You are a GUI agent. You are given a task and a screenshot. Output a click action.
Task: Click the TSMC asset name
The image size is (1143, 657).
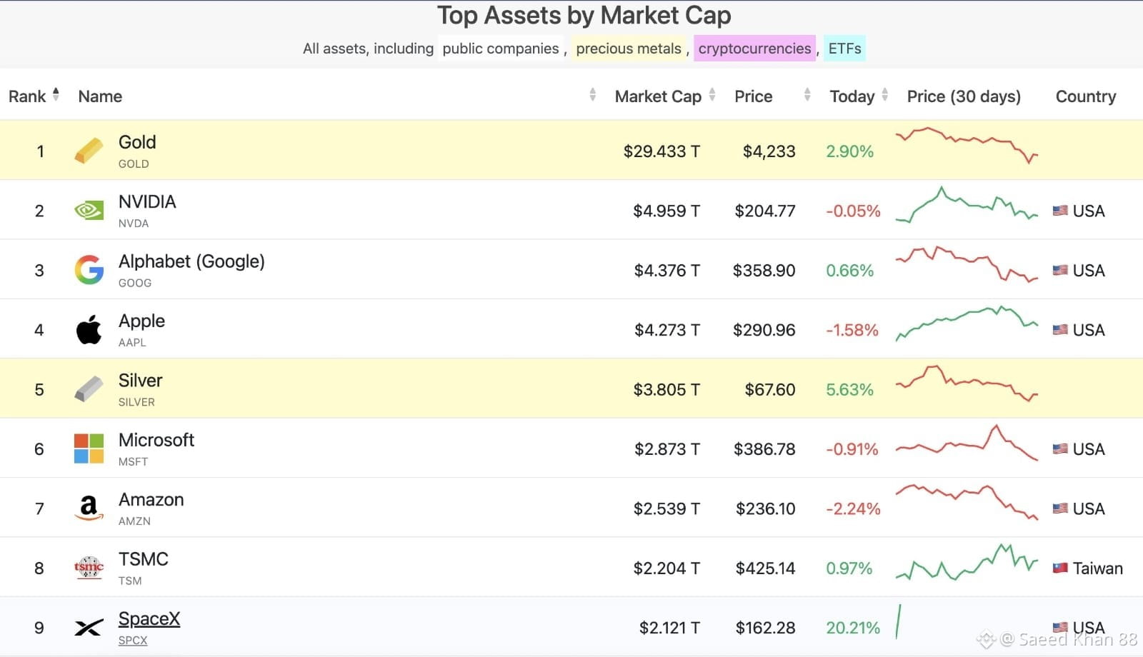[144, 559]
